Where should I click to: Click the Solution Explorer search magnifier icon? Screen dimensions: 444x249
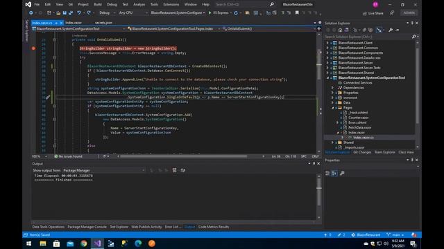click(x=414, y=37)
